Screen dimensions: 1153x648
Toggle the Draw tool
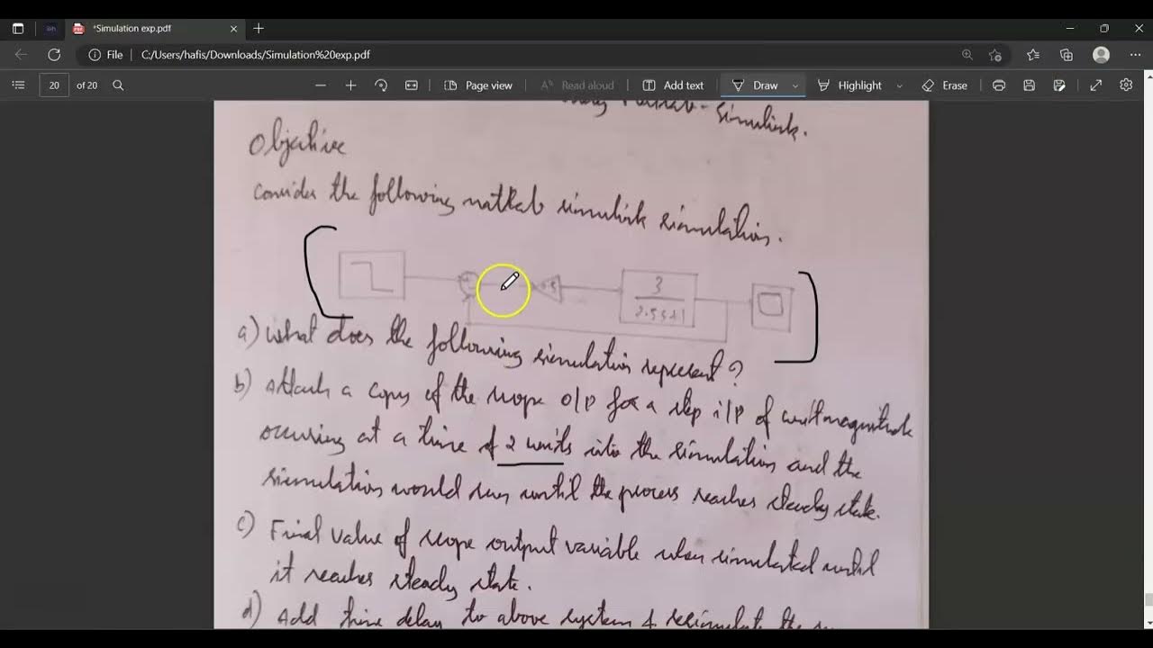754,85
